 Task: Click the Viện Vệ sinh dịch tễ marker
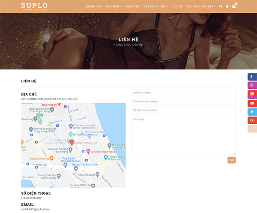pos(31,130)
